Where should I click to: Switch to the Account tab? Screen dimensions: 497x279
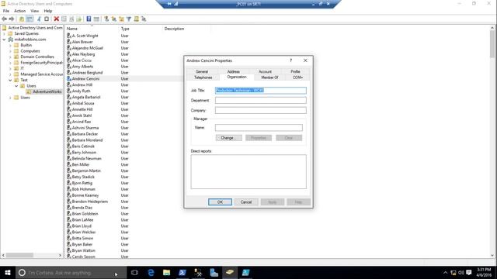pyautogui.click(x=265, y=71)
